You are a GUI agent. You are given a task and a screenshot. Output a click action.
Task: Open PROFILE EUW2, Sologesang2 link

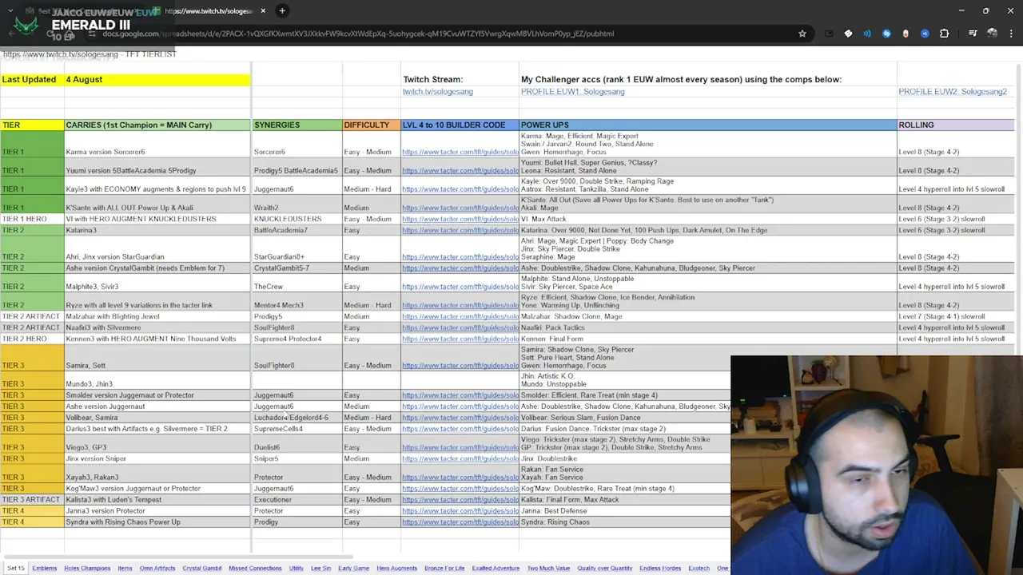tap(953, 92)
